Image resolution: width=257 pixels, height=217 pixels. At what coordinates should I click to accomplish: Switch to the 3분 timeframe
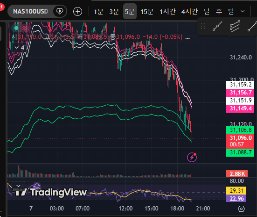click(x=114, y=12)
